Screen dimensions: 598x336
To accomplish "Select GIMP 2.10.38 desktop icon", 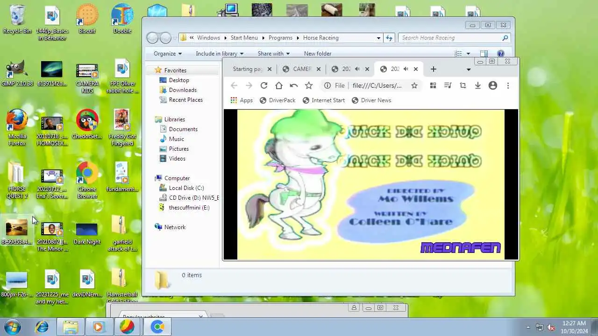I will point(17,73).
